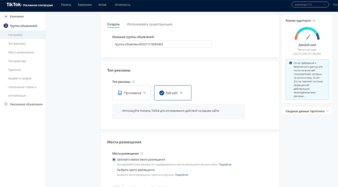Click Подробнее link under automatic placement
This screenshot has width=338, height=187.
(225, 165)
